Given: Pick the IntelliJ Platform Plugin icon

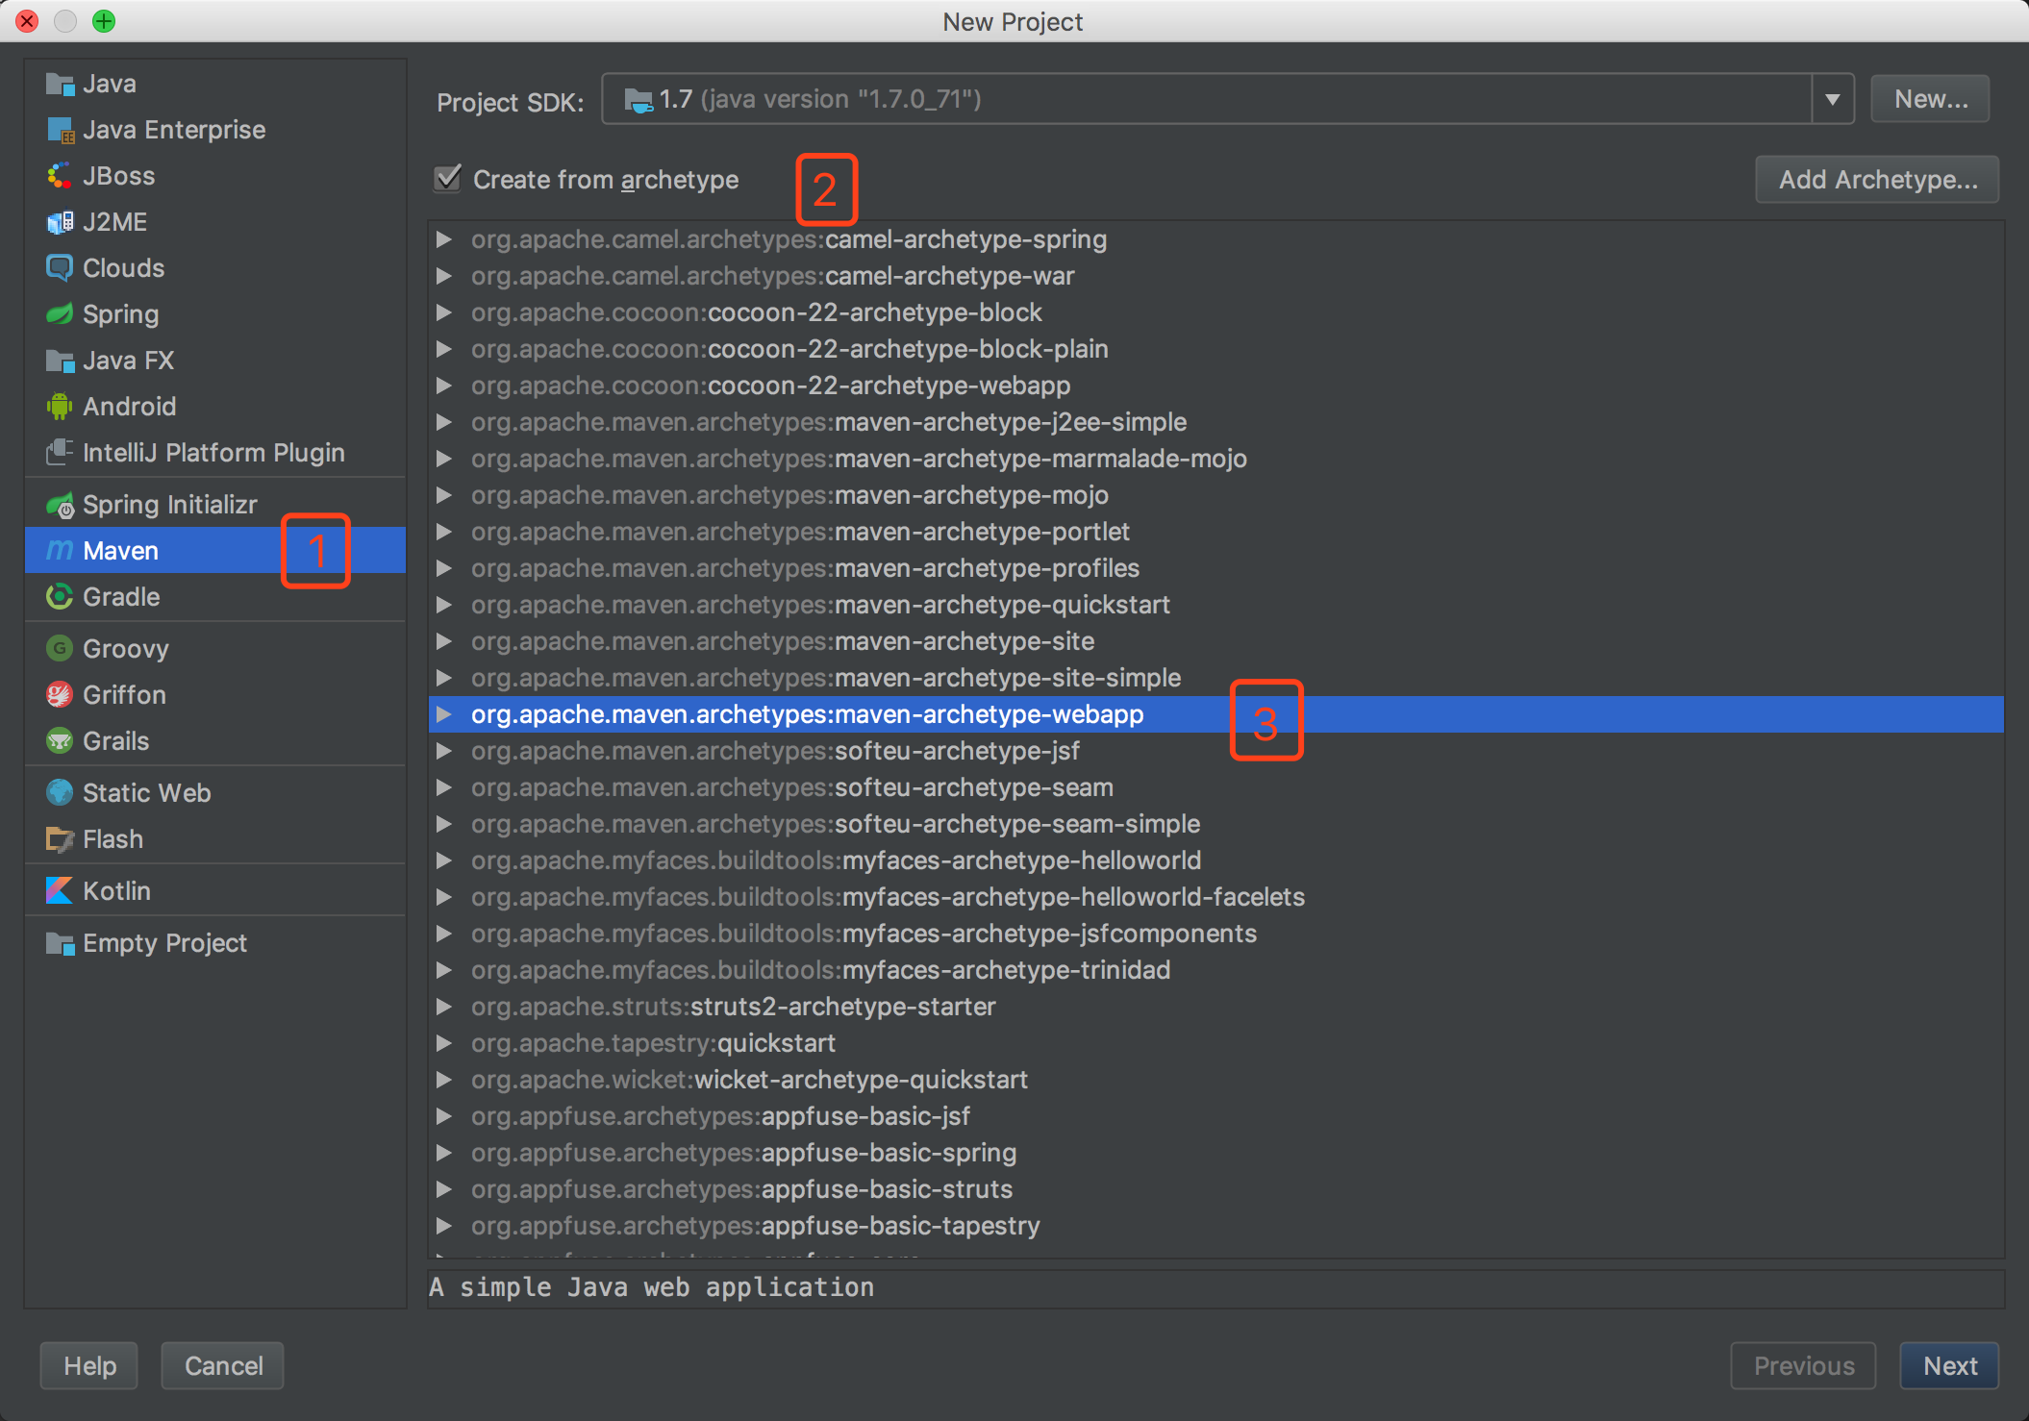Looking at the screenshot, I should click(x=60, y=453).
